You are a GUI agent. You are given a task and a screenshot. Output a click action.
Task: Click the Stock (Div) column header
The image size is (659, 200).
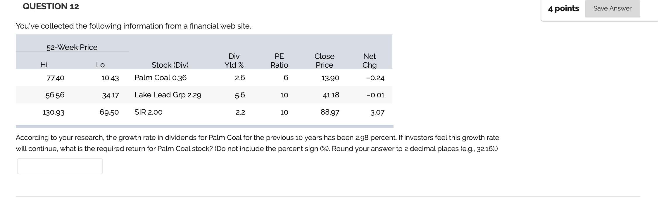170,65
